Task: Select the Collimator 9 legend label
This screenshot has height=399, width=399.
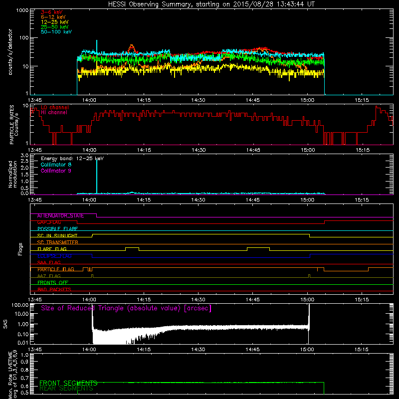Action: 56,171
